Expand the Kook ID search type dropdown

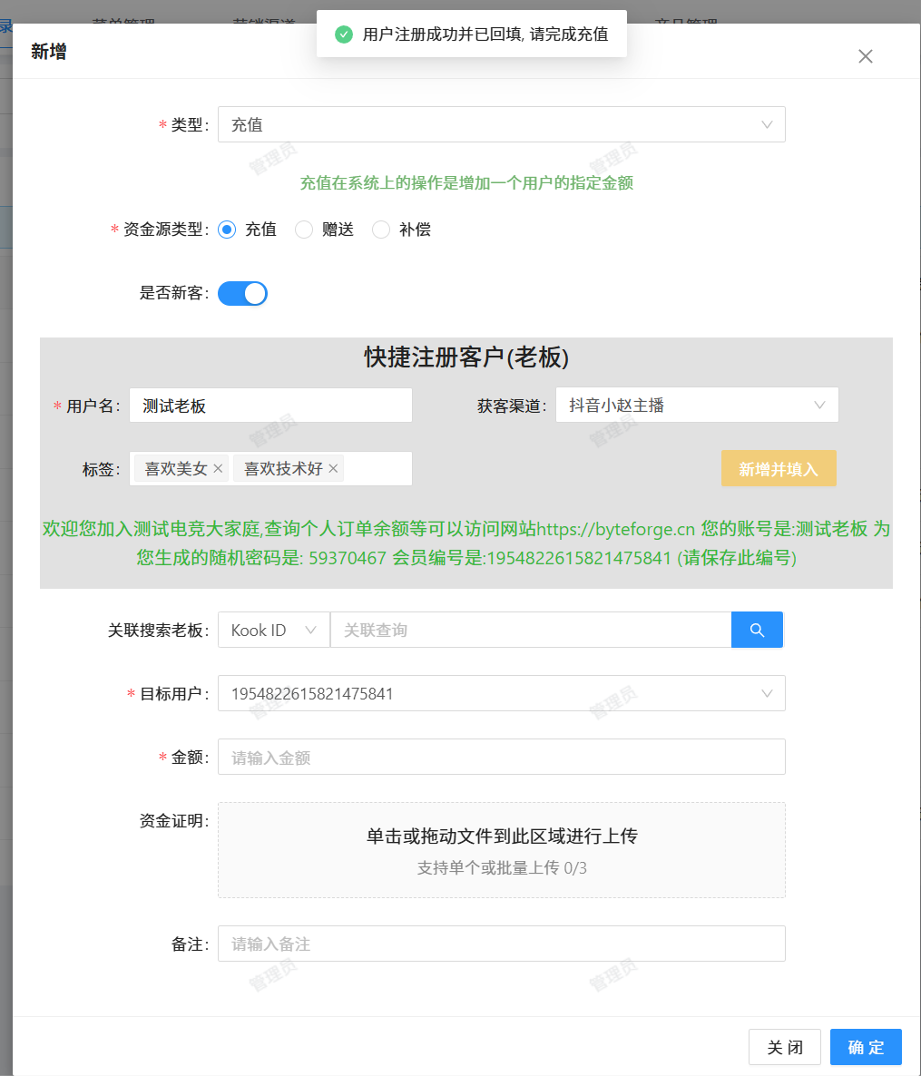pos(274,630)
